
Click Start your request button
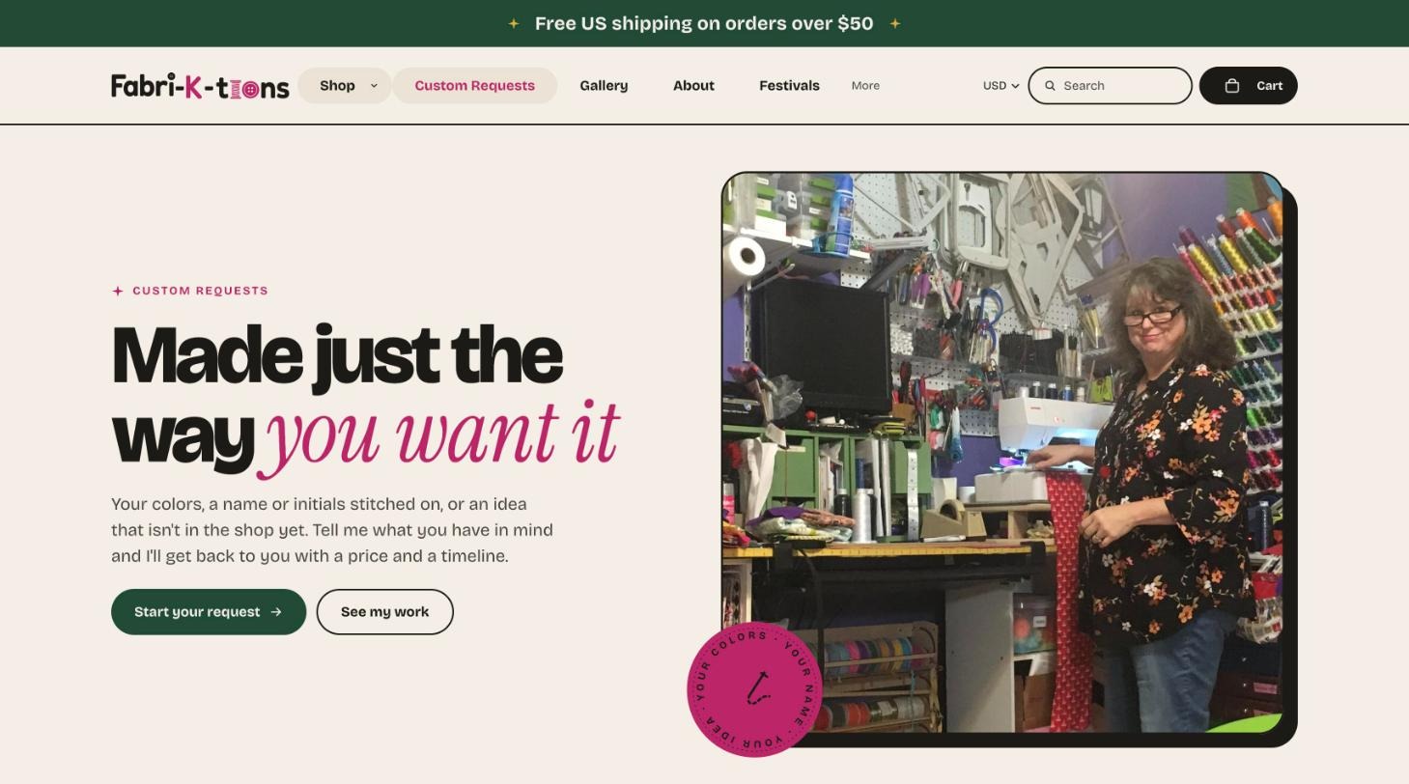point(209,612)
